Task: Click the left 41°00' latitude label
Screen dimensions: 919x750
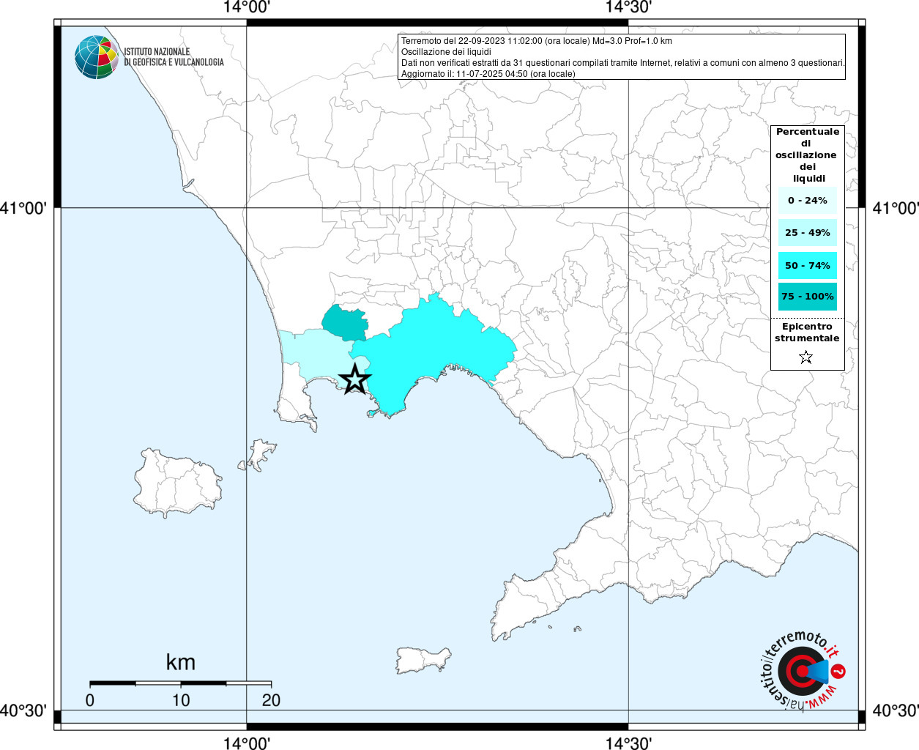Action: point(23,209)
